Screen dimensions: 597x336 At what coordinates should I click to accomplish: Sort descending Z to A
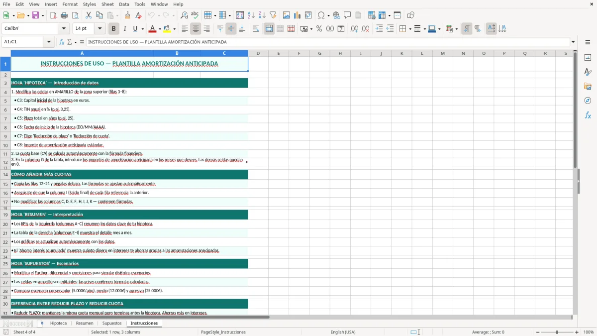[262, 15]
